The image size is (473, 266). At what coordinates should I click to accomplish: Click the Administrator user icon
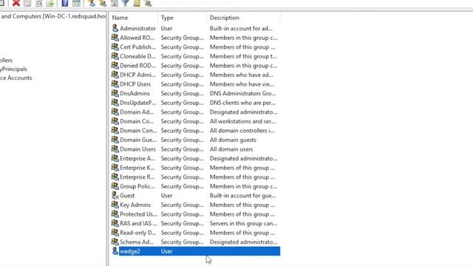(115, 28)
